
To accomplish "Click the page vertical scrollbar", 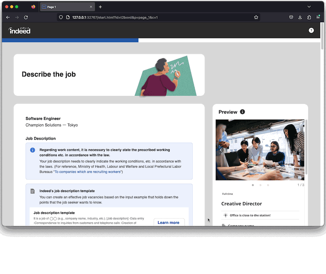I will (x=322, y=36).
